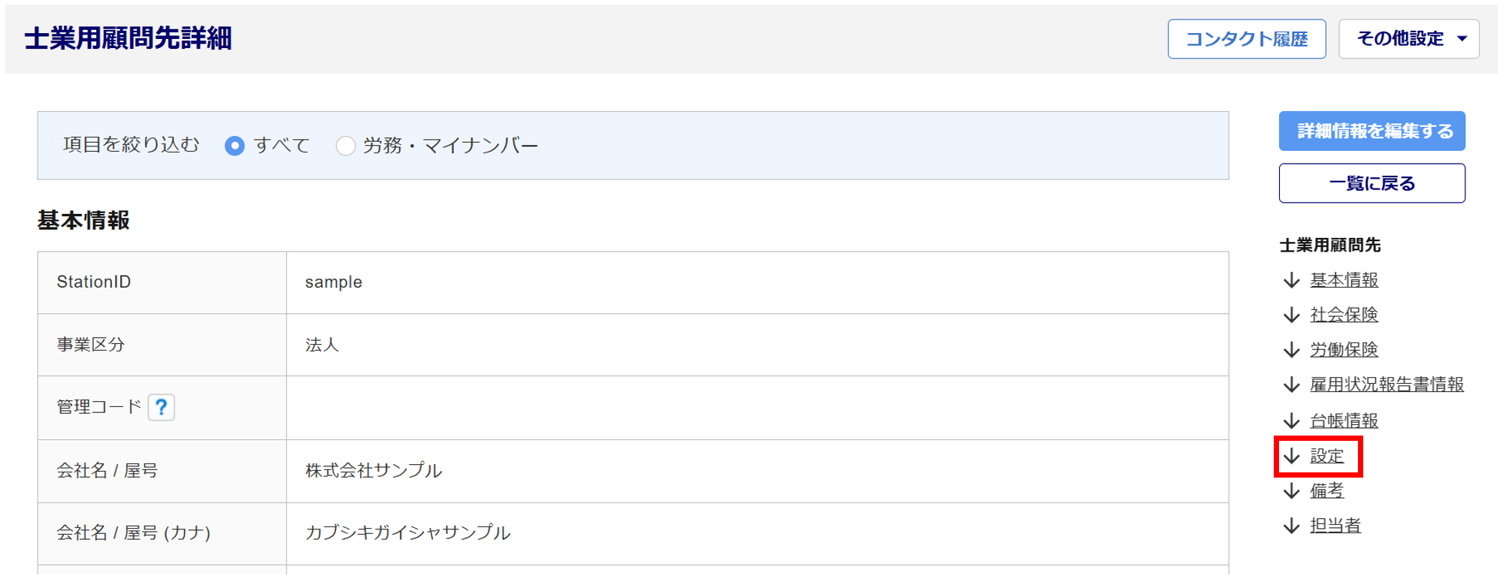This screenshot has height=576, width=1503.
Task: Click the down arrow icon beside 台帳情報
Action: point(1292,421)
